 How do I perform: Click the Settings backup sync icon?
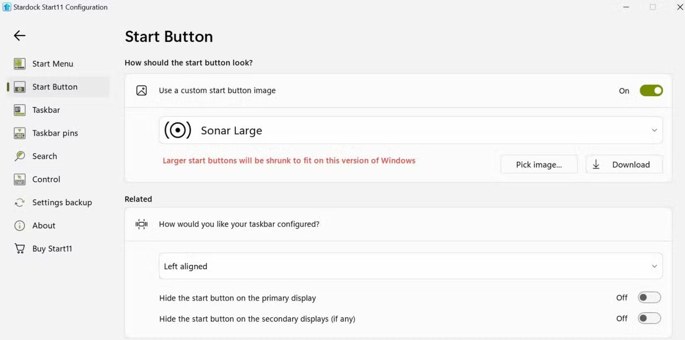20,202
